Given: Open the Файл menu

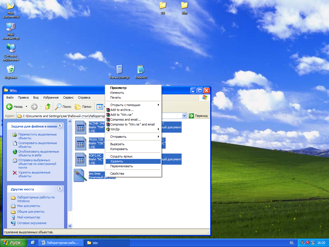Looking at the screenshot, I should 10,97.
